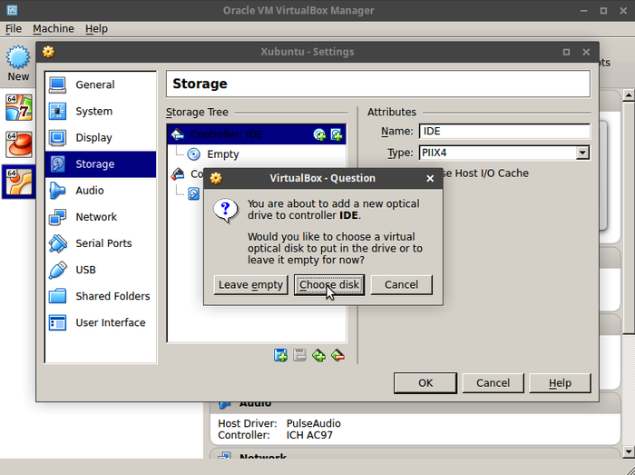The width and height of the screenshot is (635, 475).
Task: Click the Use Host I/O Cache label
Action: pyautogui.click(x=486, y=173)
